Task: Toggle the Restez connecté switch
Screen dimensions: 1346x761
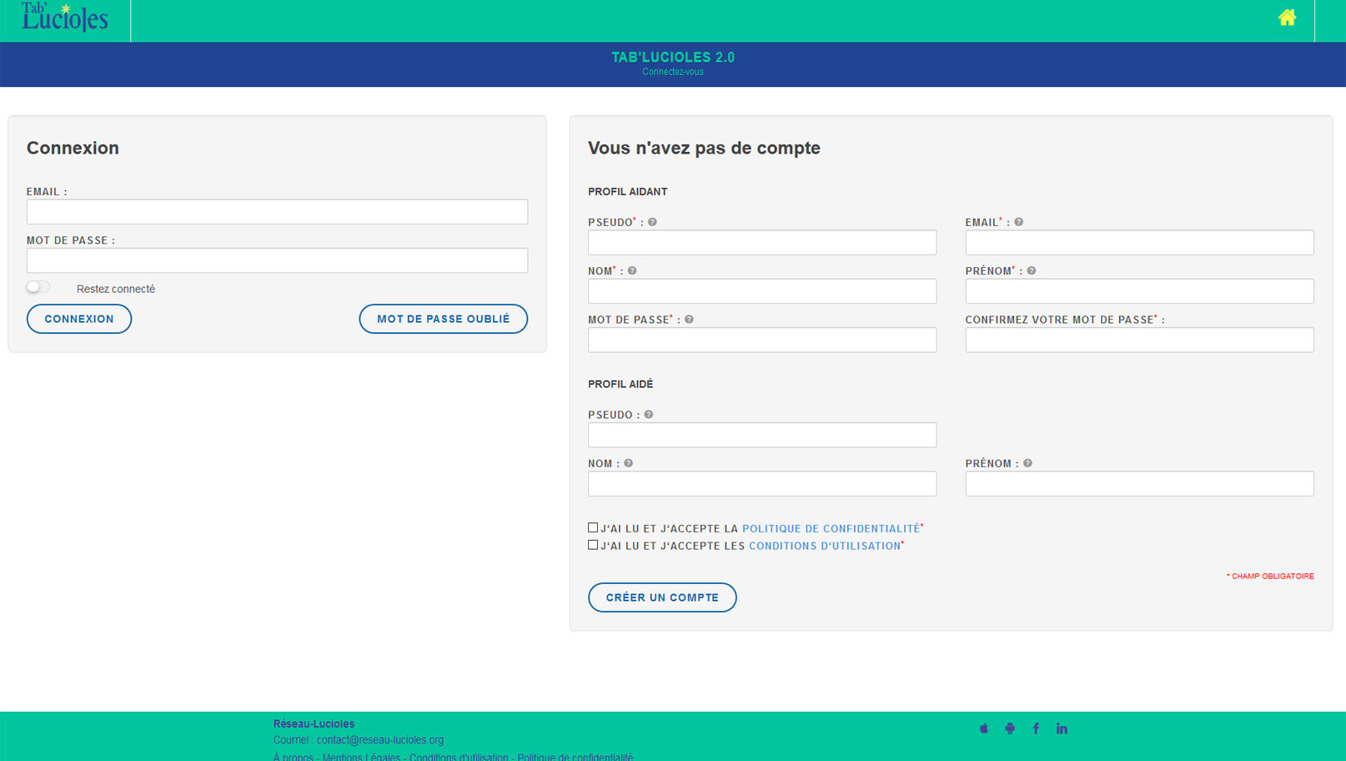Action: point(38,287)
